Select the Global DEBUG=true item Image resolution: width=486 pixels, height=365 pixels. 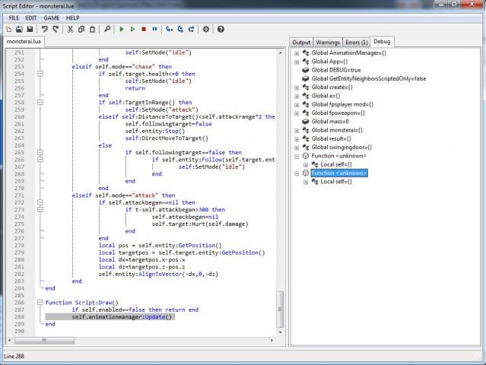pos(337,70)
